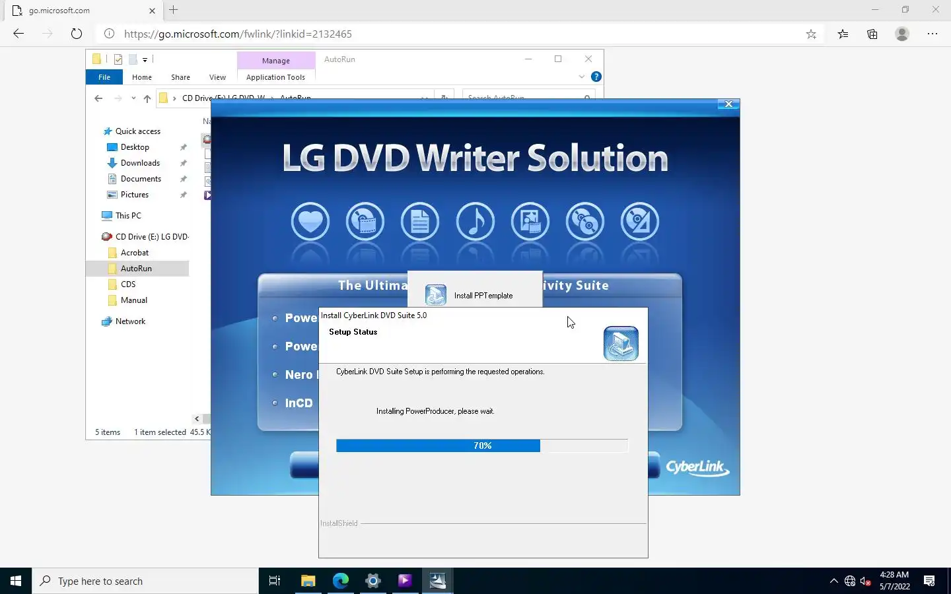This screenshot has width=951, height=594.
Task: Open Downloads in navigation pane
Action: tap(140, 163)
